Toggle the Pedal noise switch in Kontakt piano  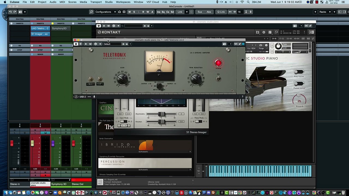[x=299, y=84]
